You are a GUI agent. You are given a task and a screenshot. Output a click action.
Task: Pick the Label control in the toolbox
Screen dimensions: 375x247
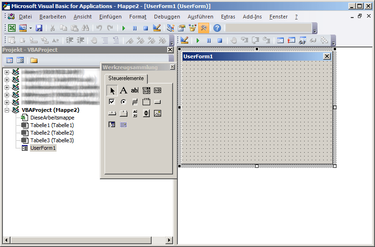[x=124, y=91]
